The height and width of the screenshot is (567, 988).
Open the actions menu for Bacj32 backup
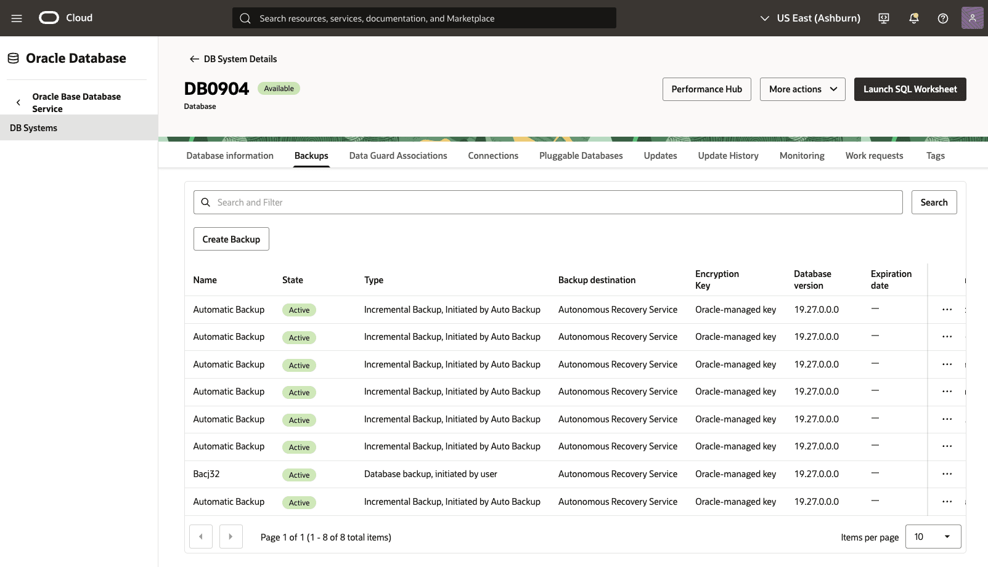coord(947,474)
